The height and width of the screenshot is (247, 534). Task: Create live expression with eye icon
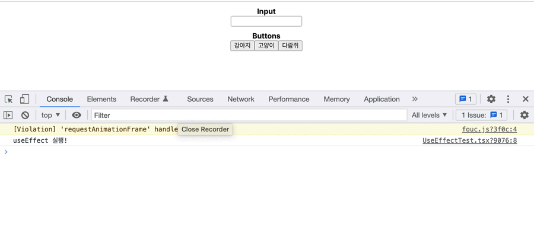[x=77, y=116]
